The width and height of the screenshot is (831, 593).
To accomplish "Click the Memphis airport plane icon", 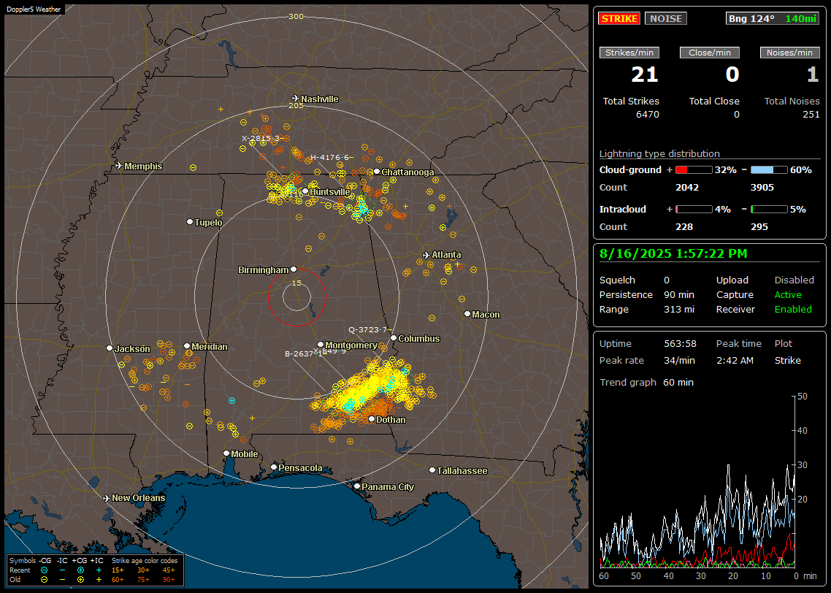I will click(x=119, y=166).
